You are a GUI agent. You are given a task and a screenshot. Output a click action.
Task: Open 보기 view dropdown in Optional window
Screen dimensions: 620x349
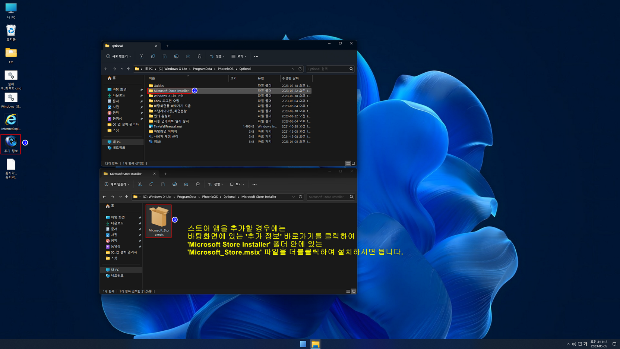coord(239,56)
